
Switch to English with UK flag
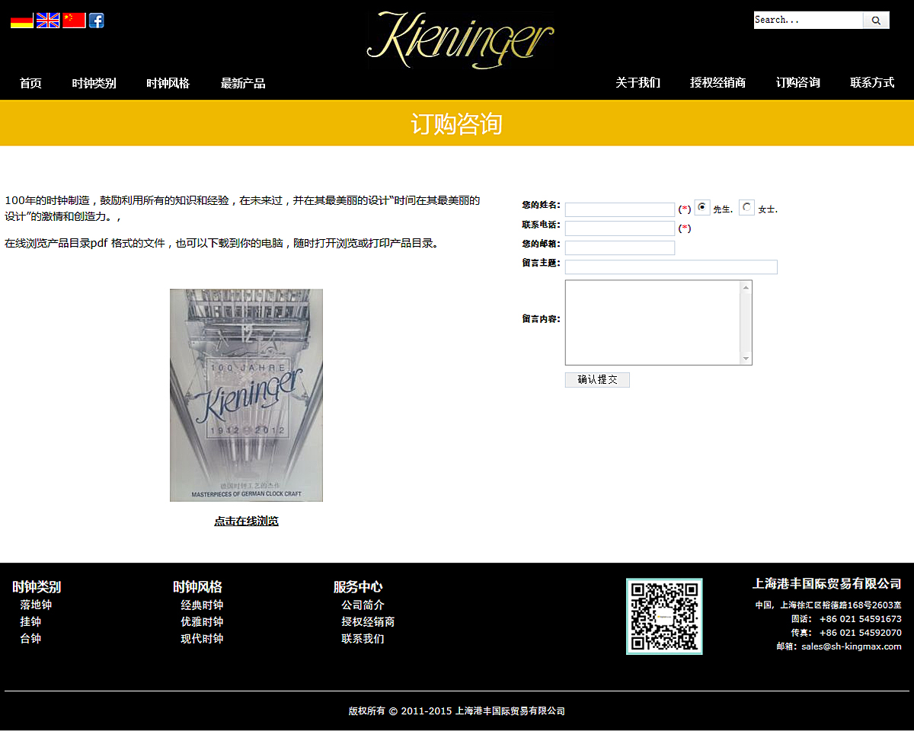click(x=48, y=21)
